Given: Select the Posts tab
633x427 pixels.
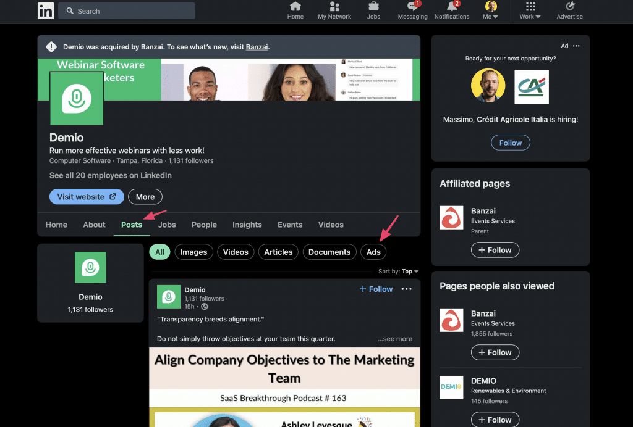Looking at the screenshot, I should coord(132,225).
